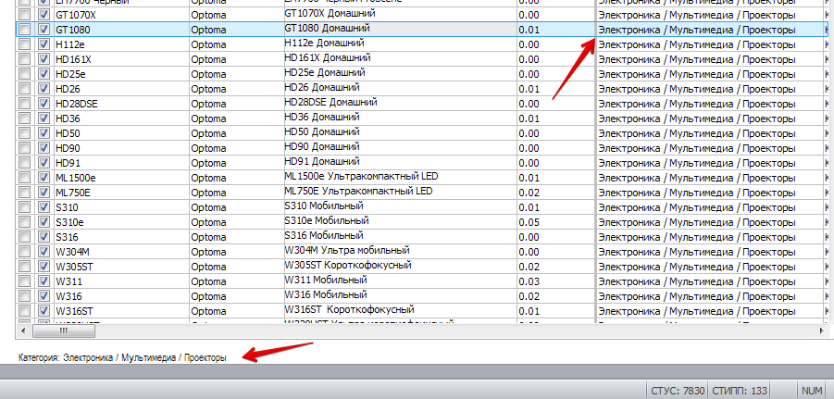This screenshot has width=834, height=399.
Task: Click the 'S316 Мобильный' cell
Action: [x=400, y=237]
